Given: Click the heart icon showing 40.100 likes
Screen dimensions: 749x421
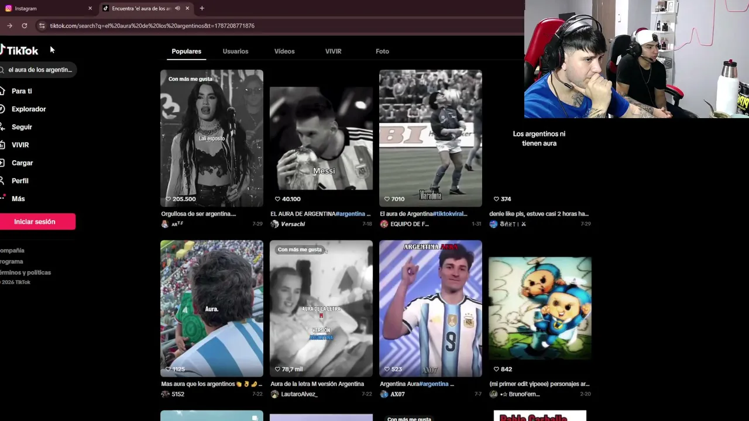Looking at the screenshot, I should 277,199.
